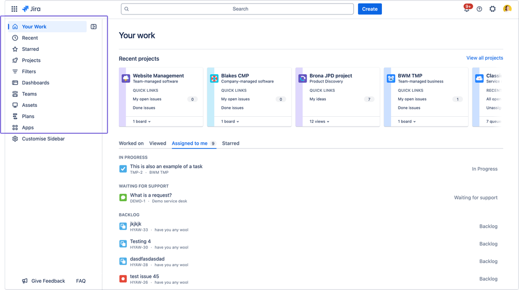Click the Assets sidebar icon
The image size is (519, 290).
[15, 105]
